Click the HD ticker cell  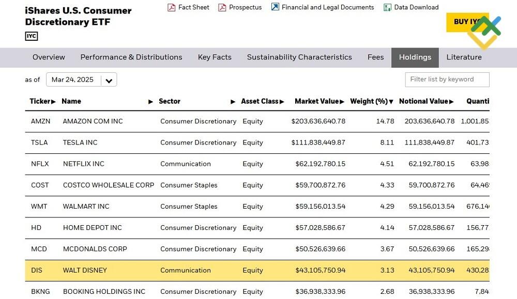pos(36,228)
